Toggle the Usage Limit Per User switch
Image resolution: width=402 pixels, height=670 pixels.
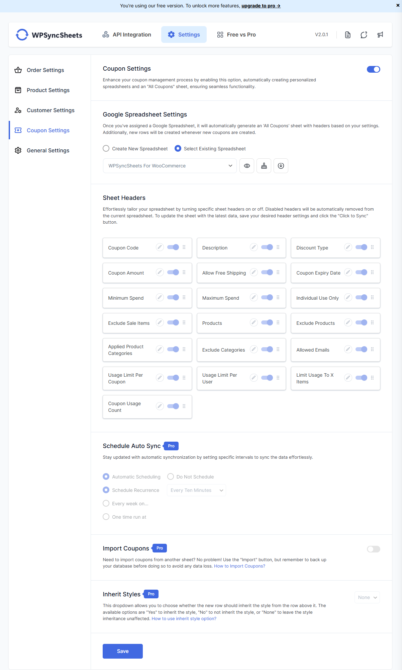click(267, 378)
